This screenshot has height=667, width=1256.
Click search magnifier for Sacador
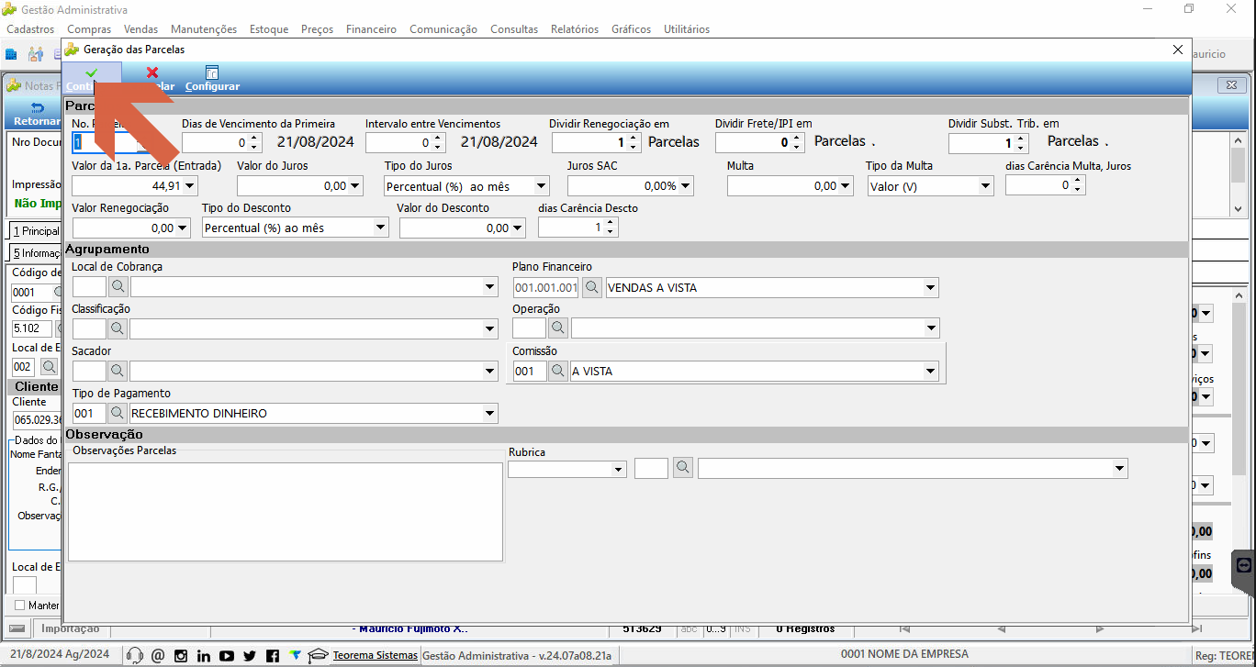[x=118, y=371]
